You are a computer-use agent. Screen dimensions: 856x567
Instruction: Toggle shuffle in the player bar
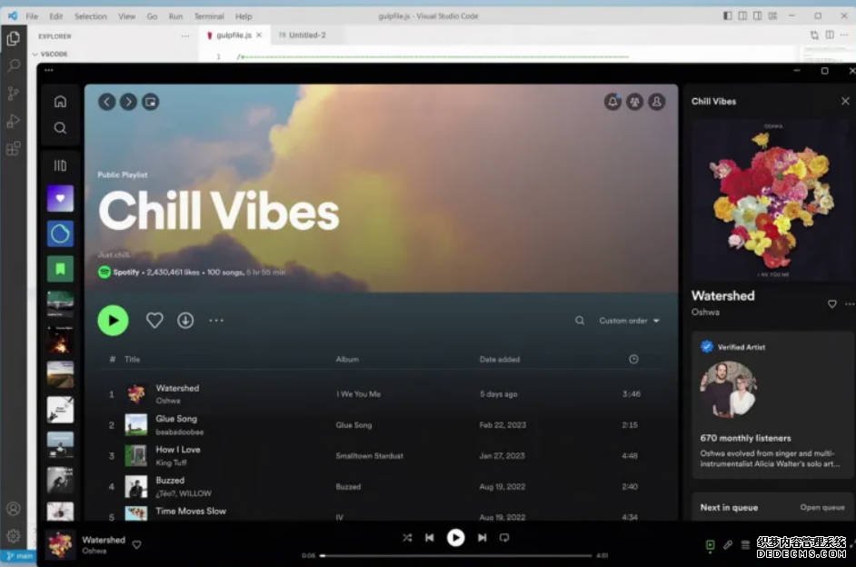[407, 538]
